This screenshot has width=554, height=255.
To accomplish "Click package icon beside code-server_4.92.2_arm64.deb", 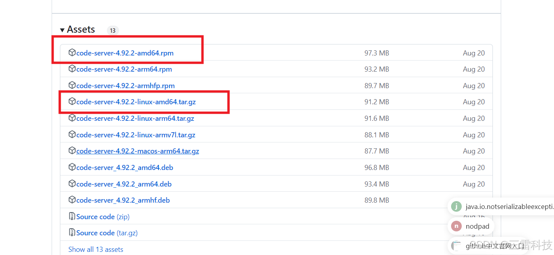I will [72, 184].
